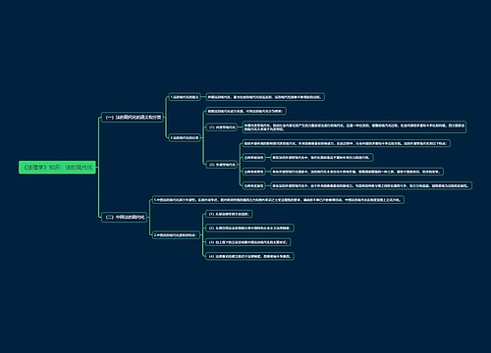Click node 2.法的现代化的分类
The image size is (491, 353).
(185, 137)
